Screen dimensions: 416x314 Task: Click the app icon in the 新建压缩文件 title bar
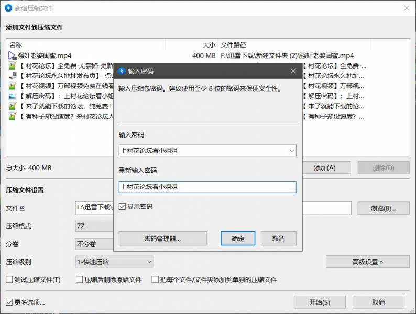tap(8, 8)
